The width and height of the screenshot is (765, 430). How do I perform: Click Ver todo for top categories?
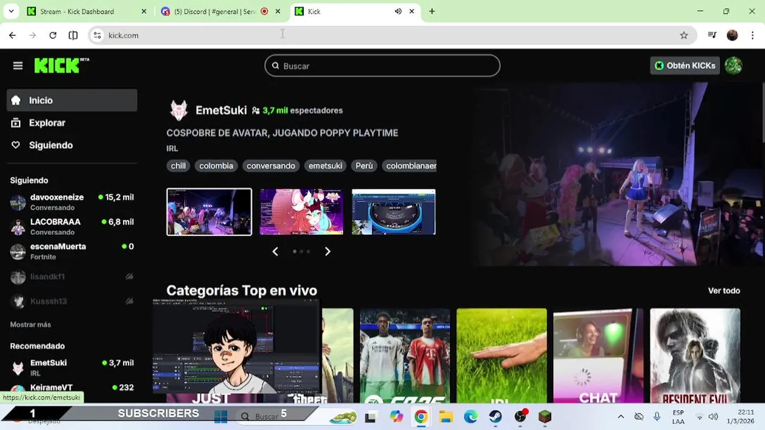point(724,291)
